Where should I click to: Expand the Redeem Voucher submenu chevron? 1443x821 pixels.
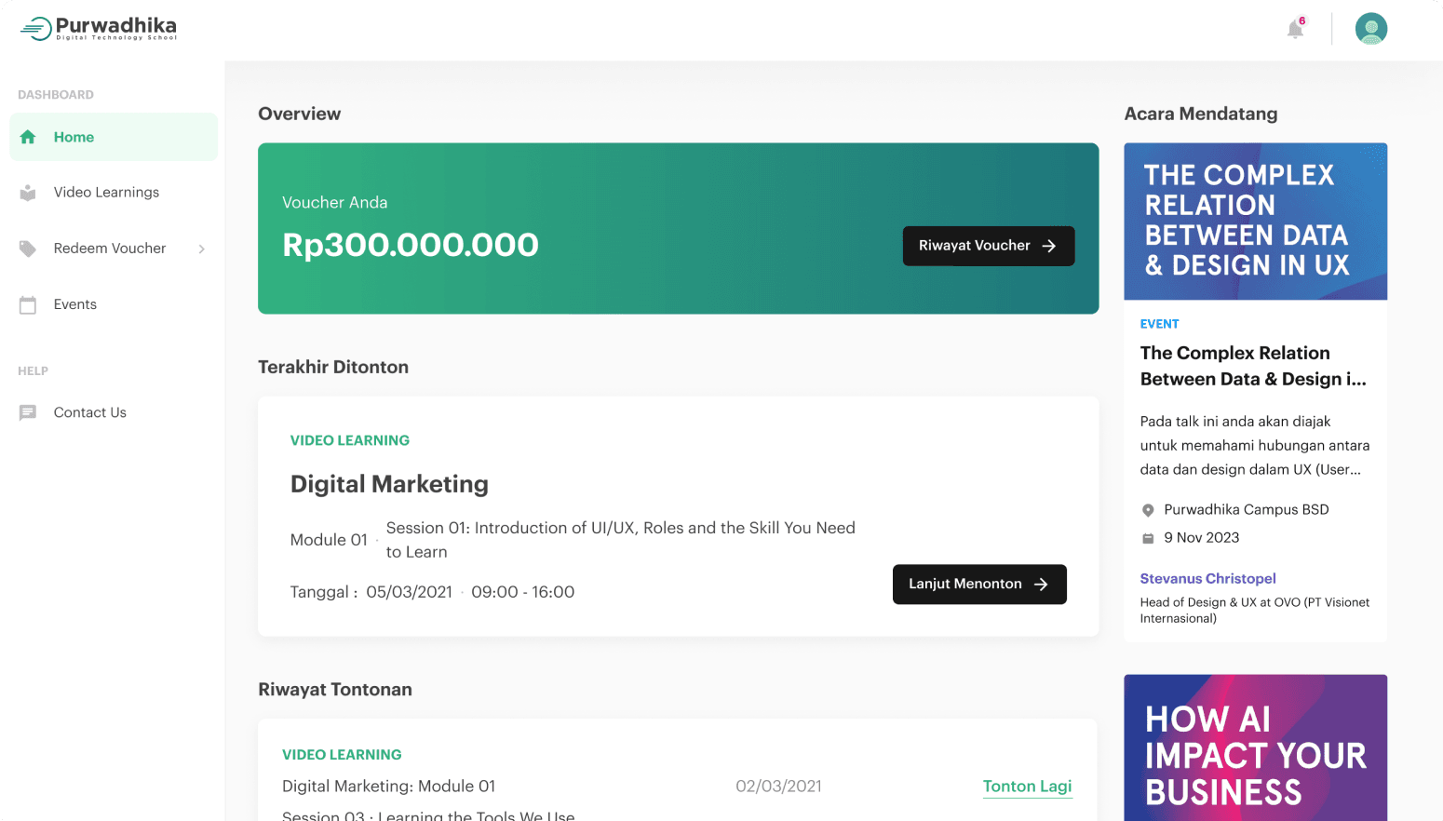(x=201, y=249)
